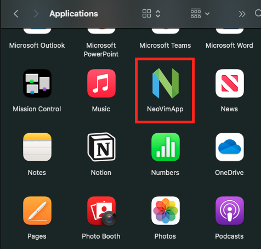The image size is (261, 249).
Task: Select the Notion app icon
Action: tap(101, 147)
